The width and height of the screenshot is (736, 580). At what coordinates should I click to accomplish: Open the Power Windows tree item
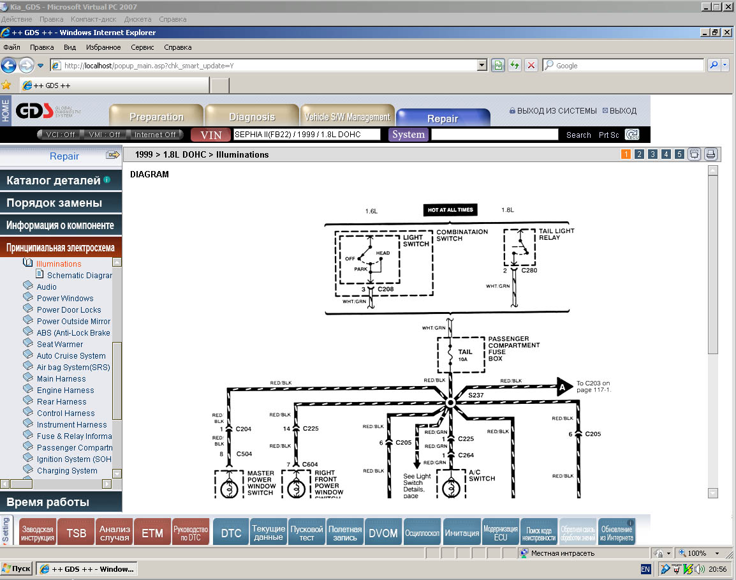pyautogui.click(x=65, y=299)
